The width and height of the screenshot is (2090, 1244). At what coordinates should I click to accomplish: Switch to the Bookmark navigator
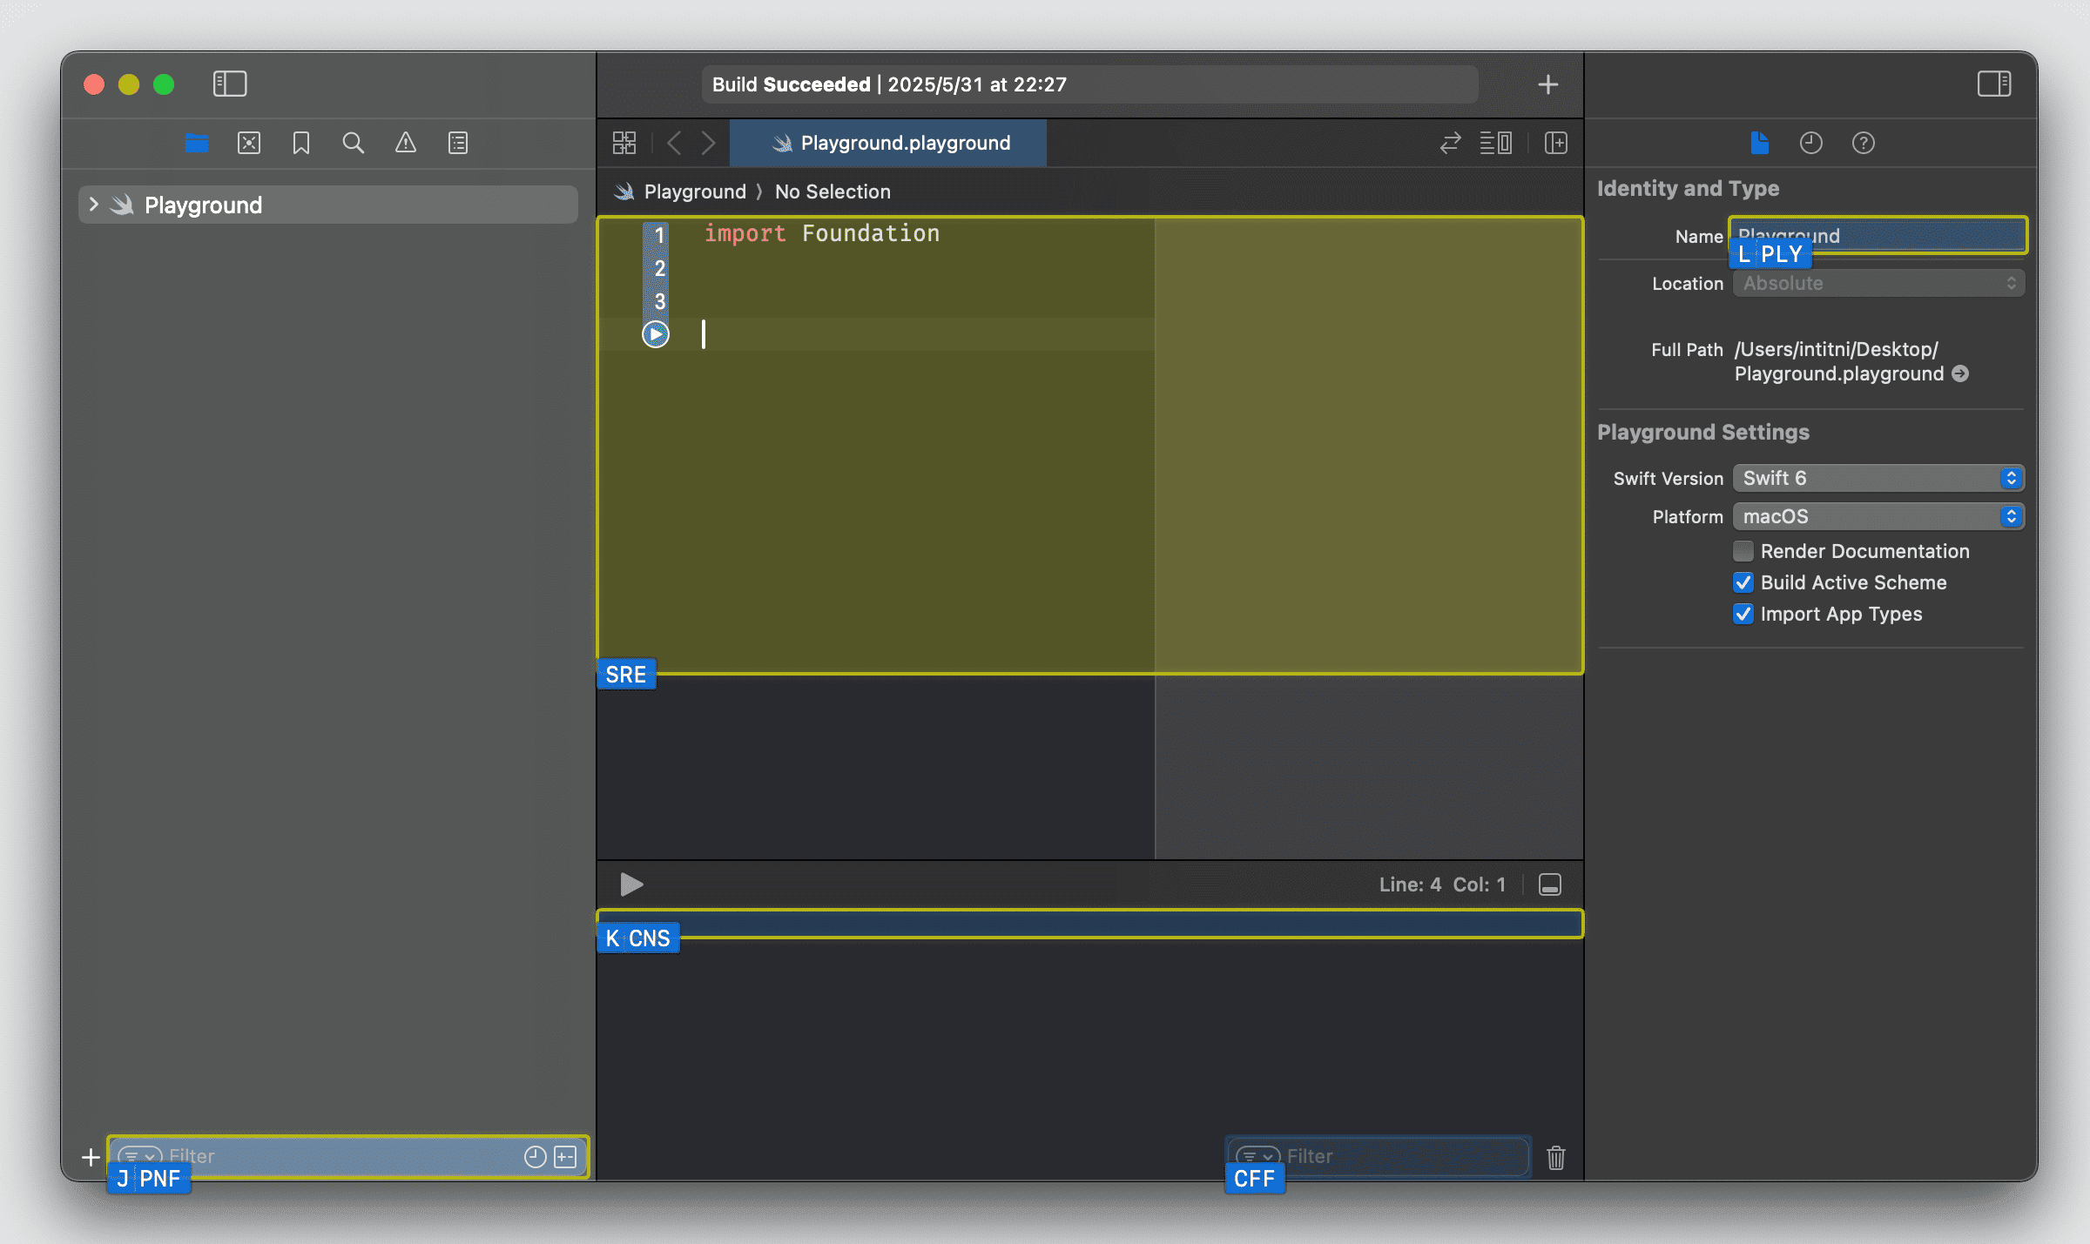coord(300,143)
